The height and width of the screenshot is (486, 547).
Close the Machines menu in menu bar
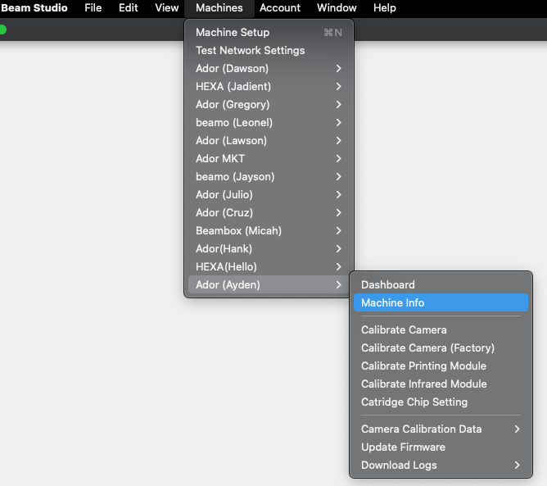click(219, 7)
